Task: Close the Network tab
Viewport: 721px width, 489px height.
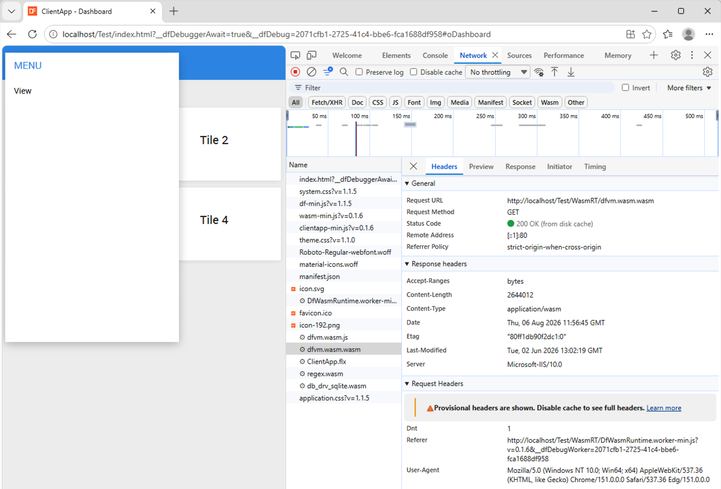Action: click(x=495, y=55)
